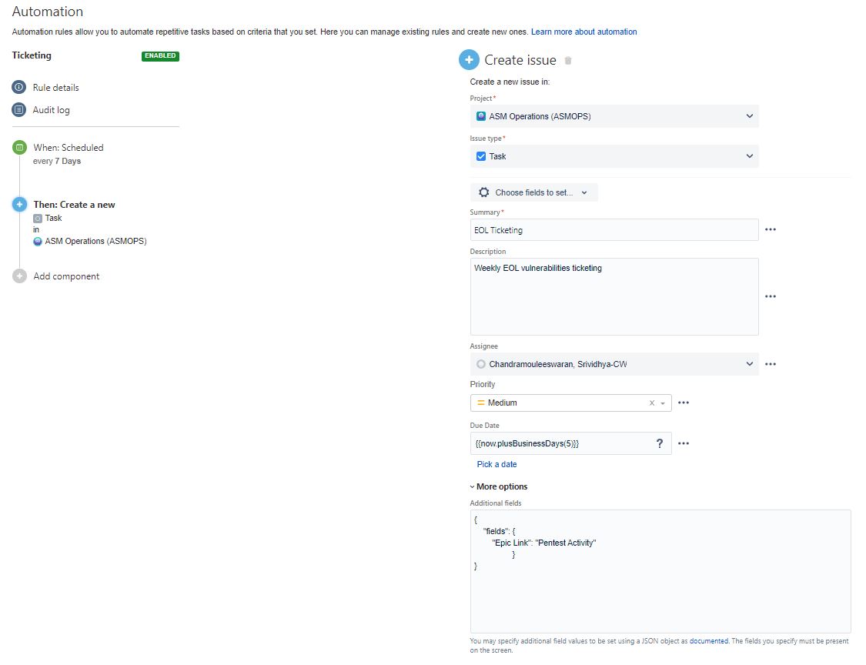
Task: Collapse the More options section
Action: 499,486
